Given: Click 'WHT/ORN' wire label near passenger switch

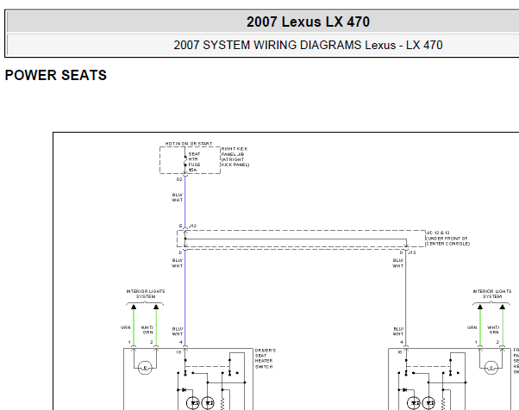Looking at the screenshot, I should click(x=493, y=330).
